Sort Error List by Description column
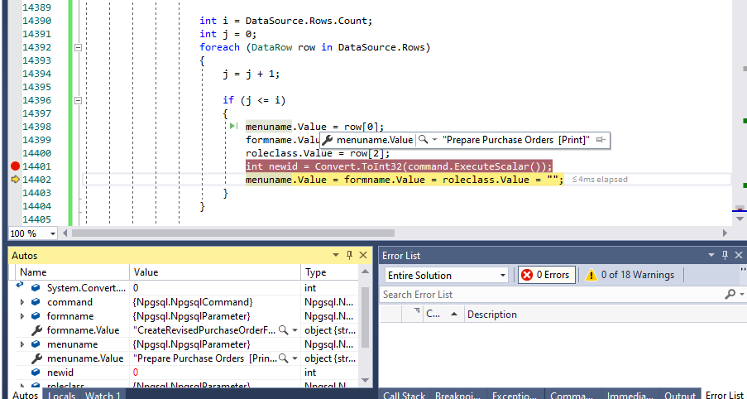The width and height of the screenshot is (747, 399). 491,315
